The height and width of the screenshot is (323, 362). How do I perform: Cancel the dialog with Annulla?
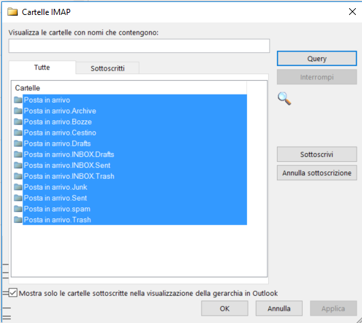(279, 309)
